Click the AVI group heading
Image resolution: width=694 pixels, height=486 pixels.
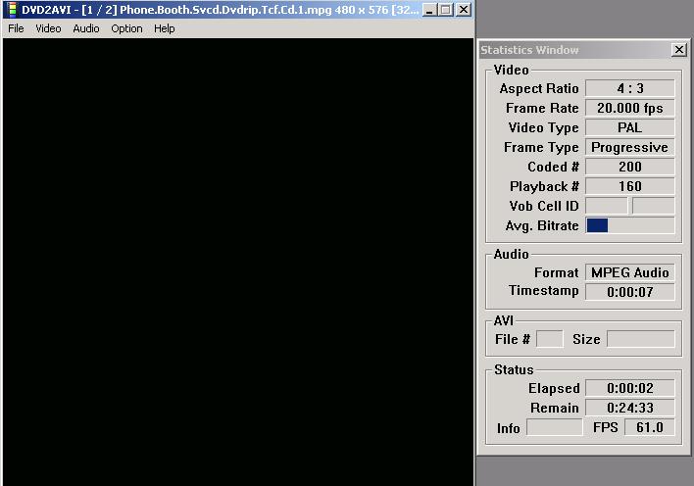click(x=504, y=320)
